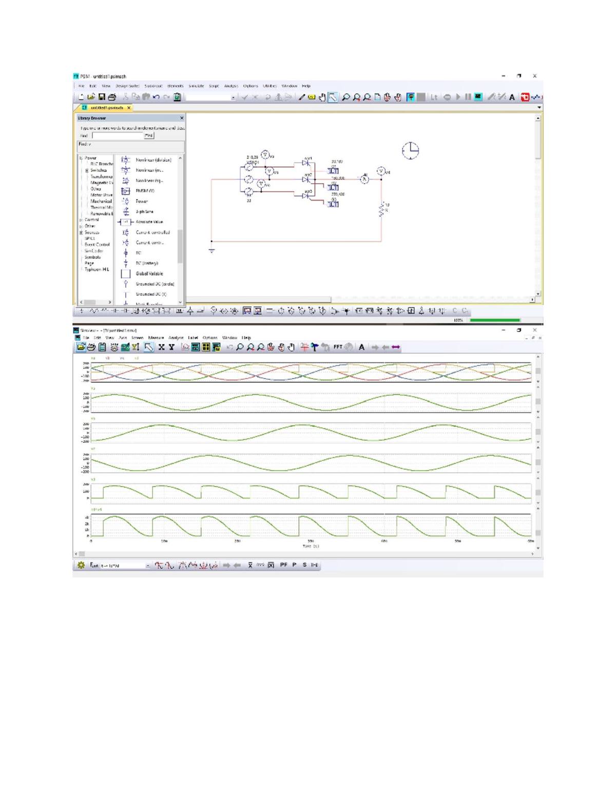Screen dimensions: 616x797
Task: Click the Find text field in Library Browser
Action: pos(118,135)
